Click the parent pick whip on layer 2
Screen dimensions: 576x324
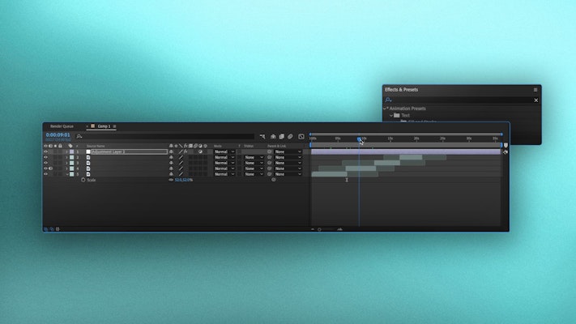(x=270, y=157)
